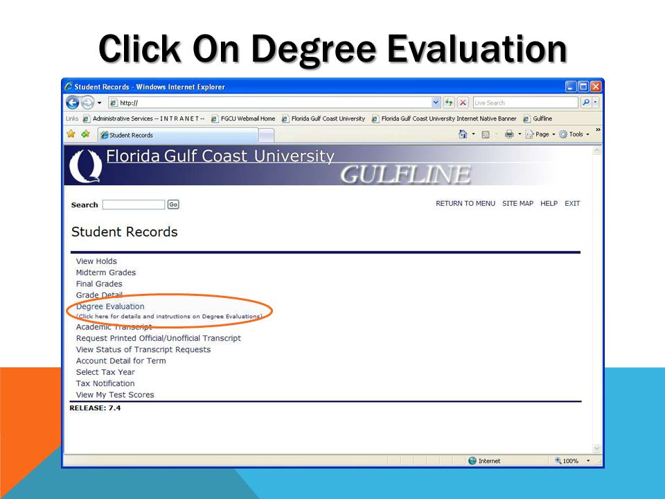Open Final Grades link
The height and width of the screenshot is (499, 665).
pyautogui.click(x=99, y=284)
